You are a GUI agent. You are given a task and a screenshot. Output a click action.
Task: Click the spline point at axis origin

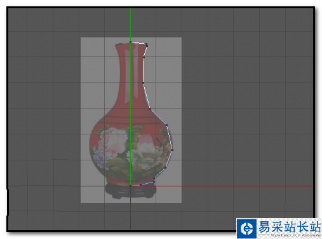131,186
